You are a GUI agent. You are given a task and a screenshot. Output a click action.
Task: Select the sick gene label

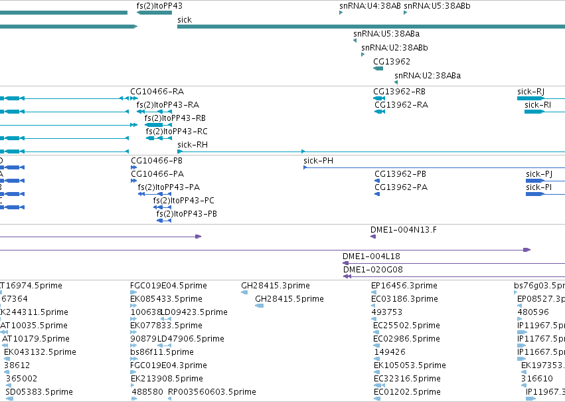coord(185,20)
